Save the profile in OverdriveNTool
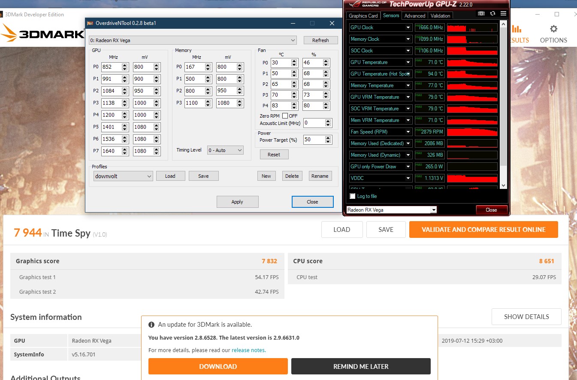This screenshot has width=577, height=380. click(203, 176)
